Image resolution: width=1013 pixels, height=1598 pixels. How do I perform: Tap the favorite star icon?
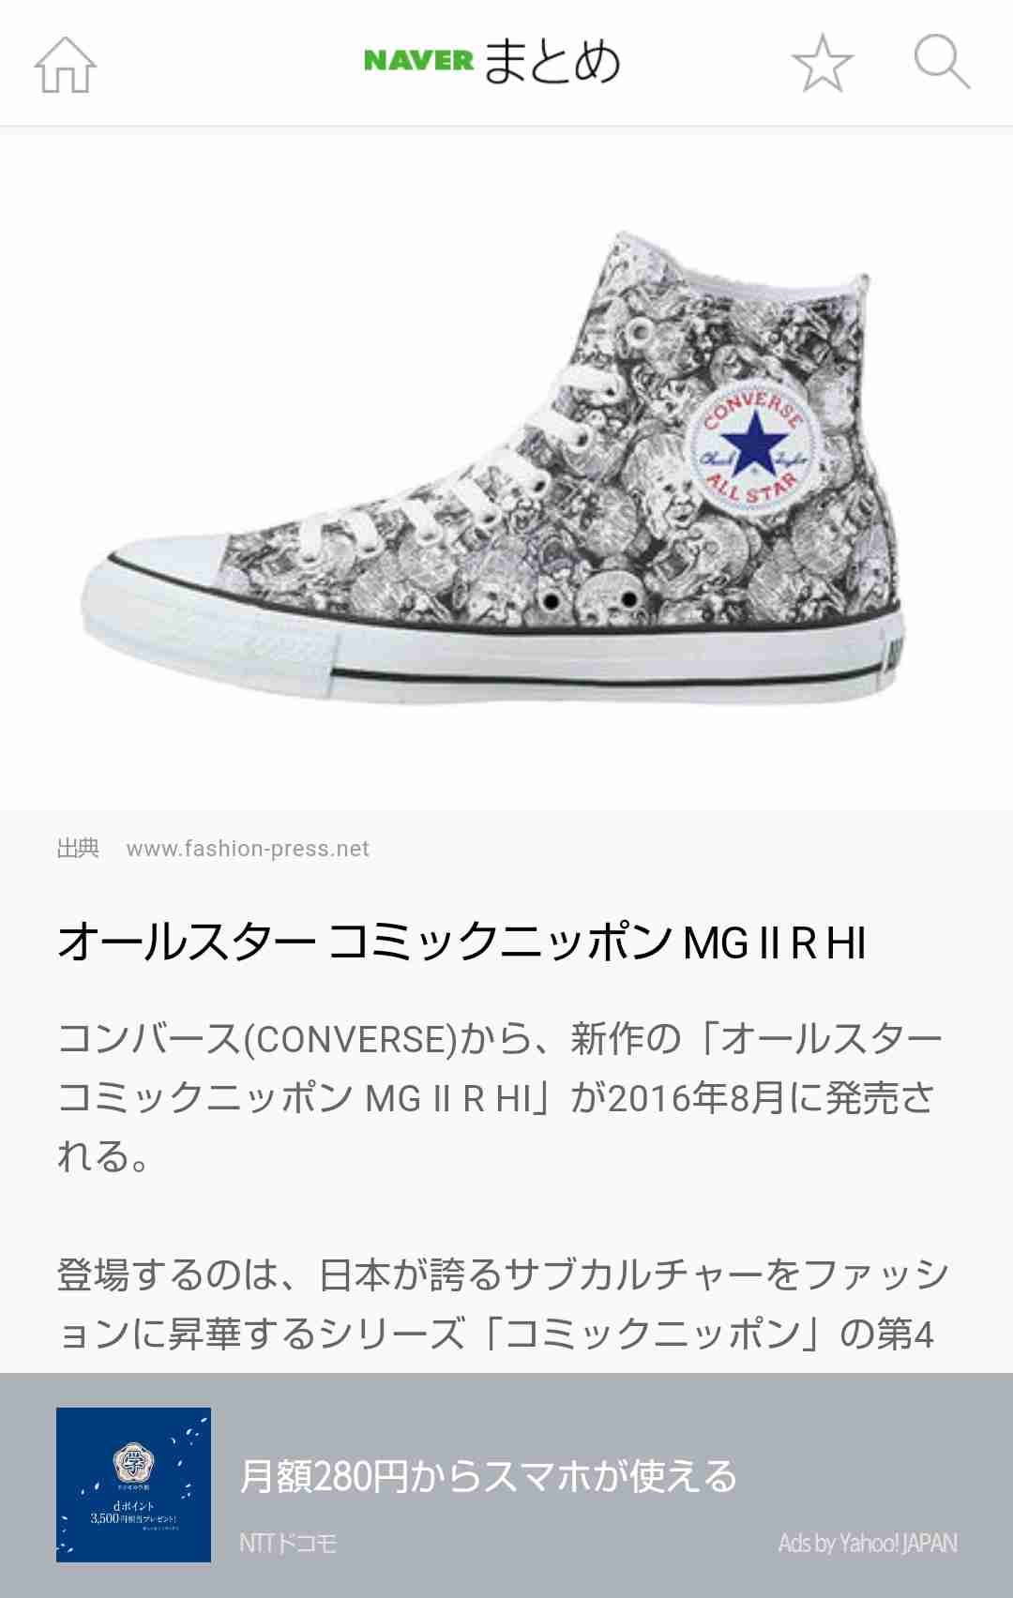point(823,63)
